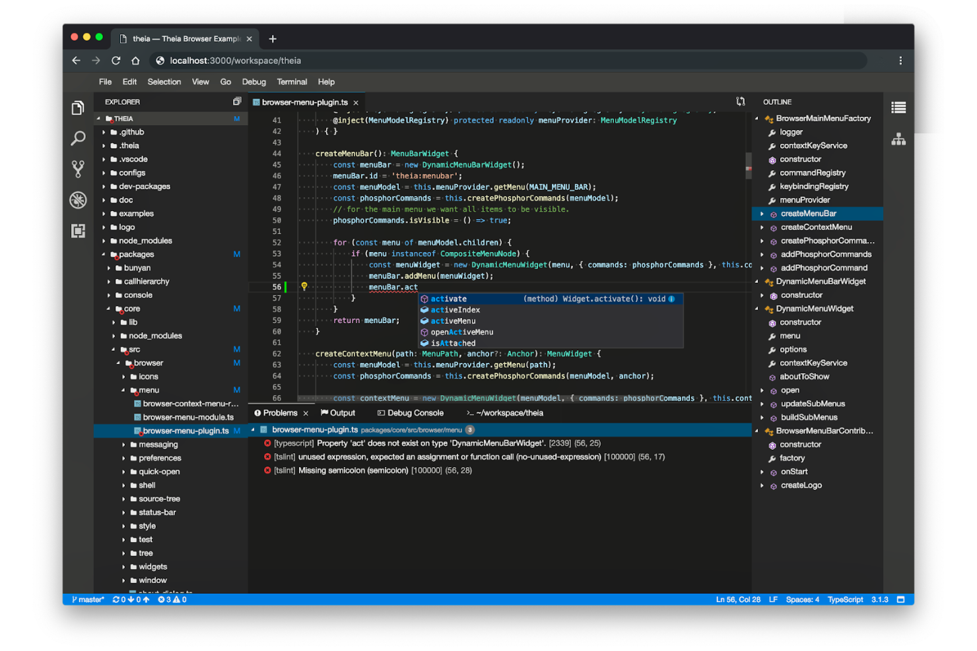Click TypeScript language mode in the status bar
Screen dimensions: 977x651
coord(845,600)
